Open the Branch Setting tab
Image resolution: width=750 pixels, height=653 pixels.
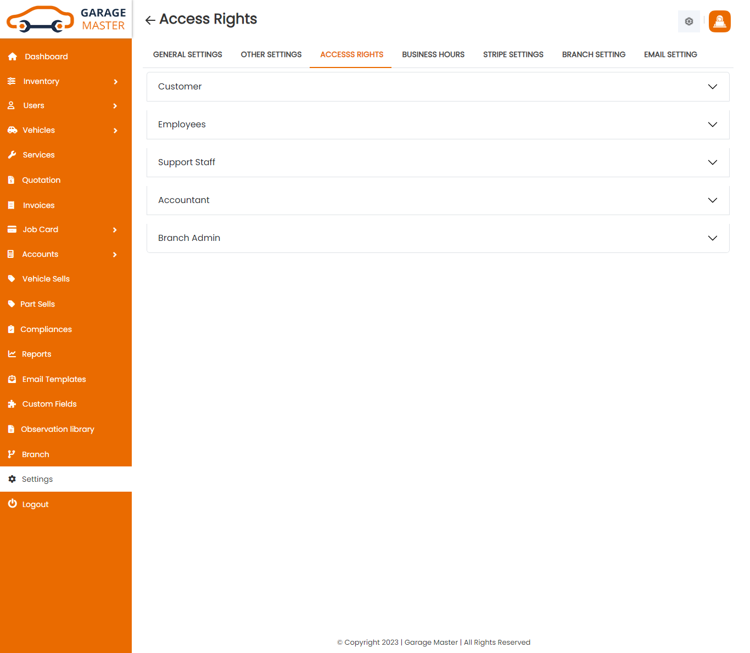pyautogui.click(x=594, y=54)
